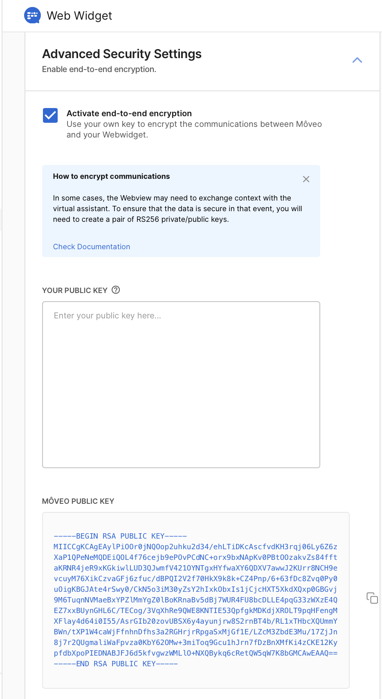Click the Advanced Security Settings heading
This screenshot has width=382, height=699.
[x=122, y=54]
